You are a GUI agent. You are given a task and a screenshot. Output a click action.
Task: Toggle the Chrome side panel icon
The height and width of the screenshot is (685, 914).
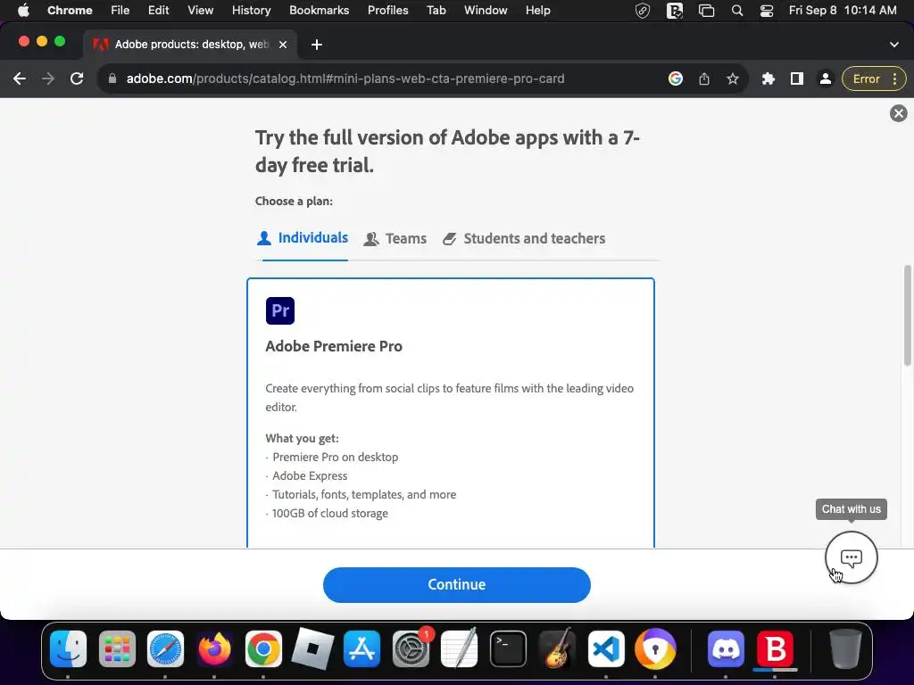click(x=797, y=78)
